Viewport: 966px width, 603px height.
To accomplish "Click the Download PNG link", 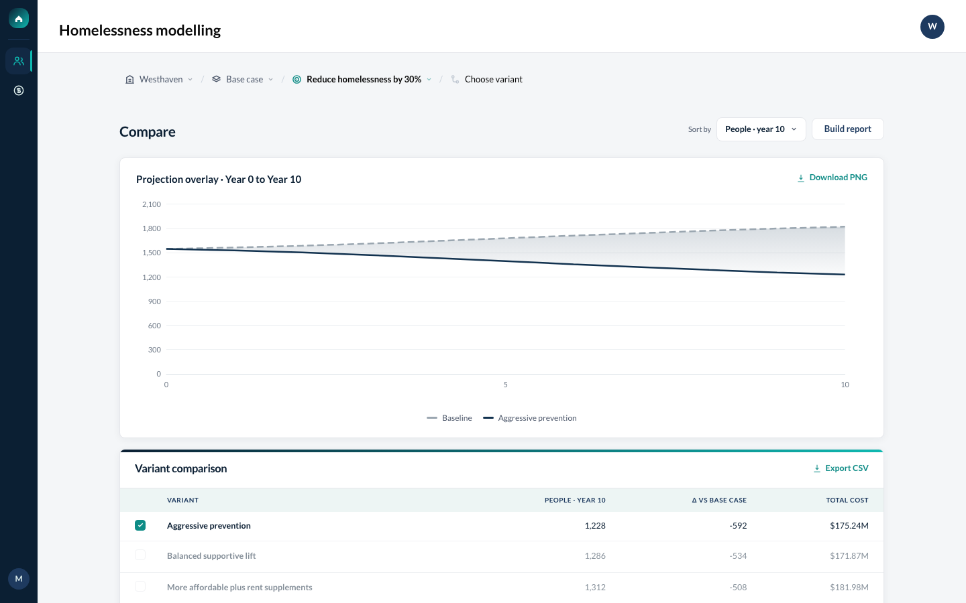I will [832, 178].
